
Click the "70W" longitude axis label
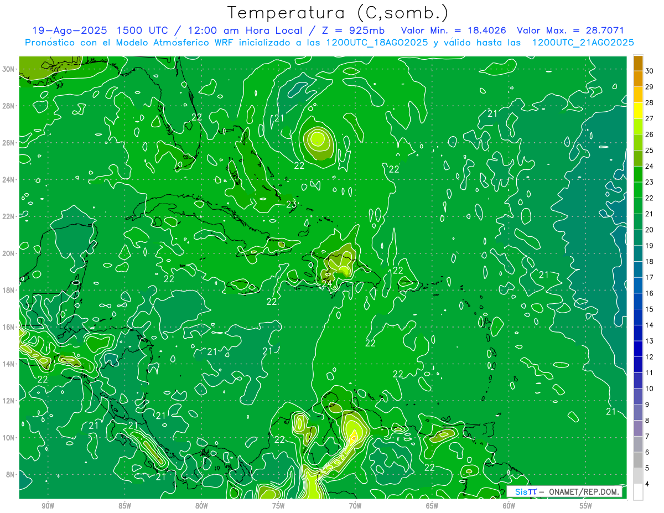coord(355,506)
